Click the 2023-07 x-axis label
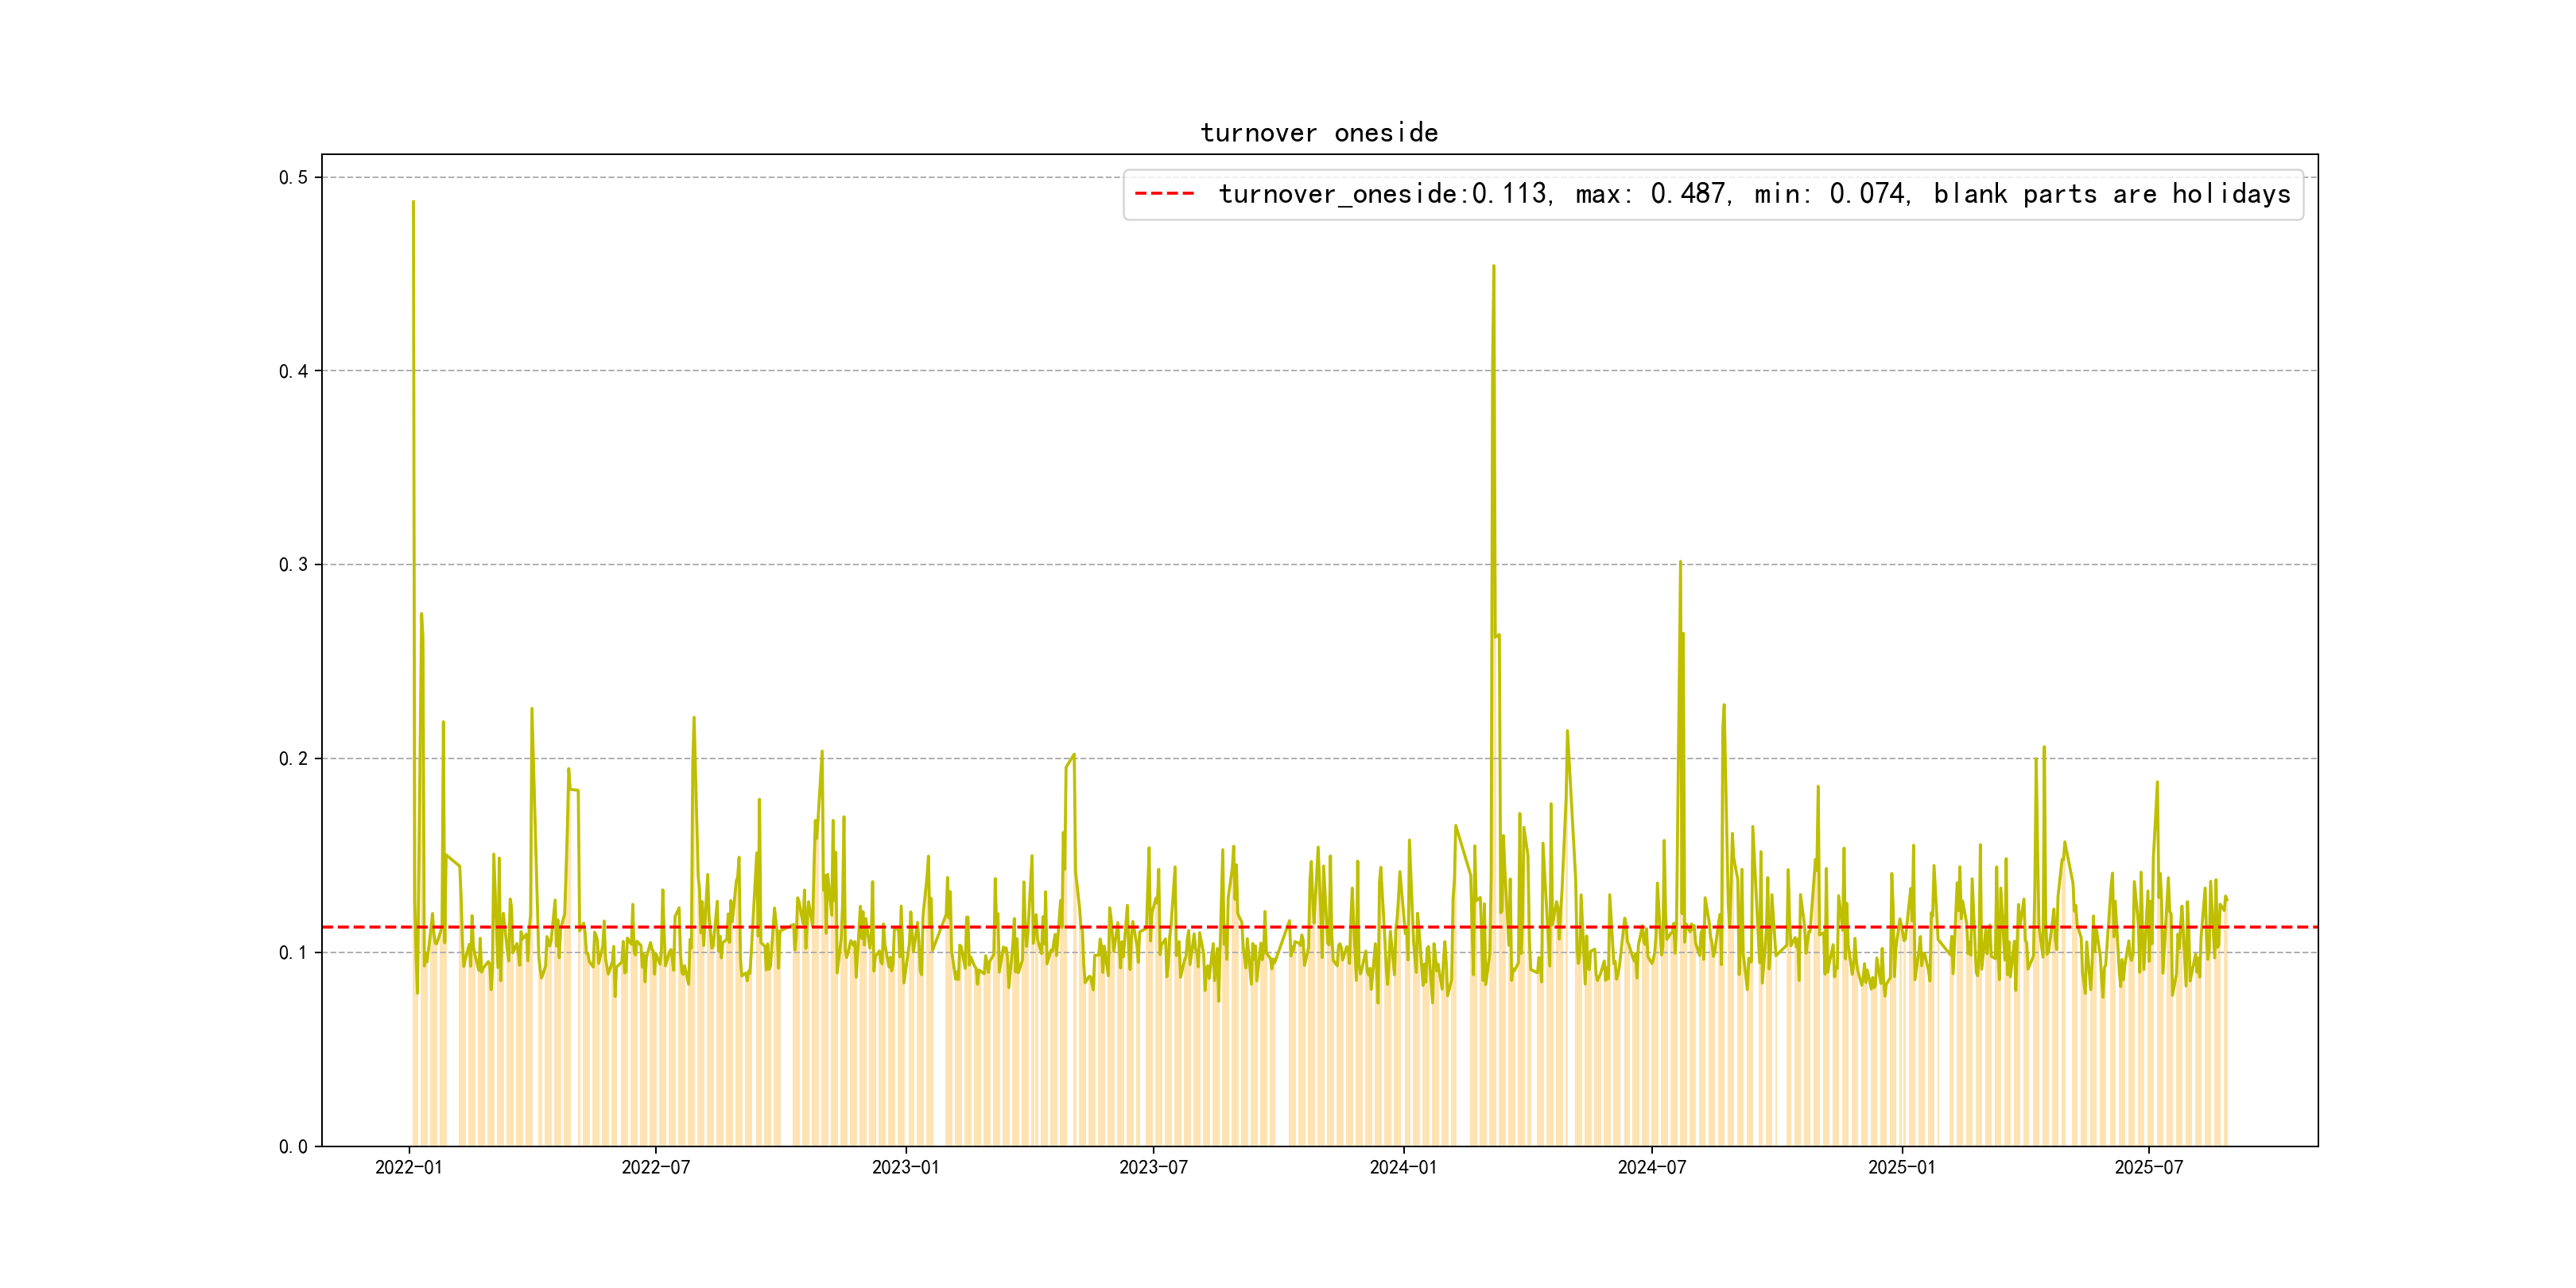This screenshot has width=2576, height=1288. coord(1153,1167)
